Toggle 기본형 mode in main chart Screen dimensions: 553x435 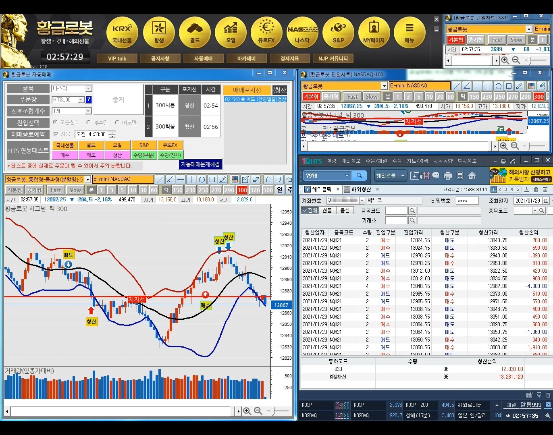tap(14, 190)
